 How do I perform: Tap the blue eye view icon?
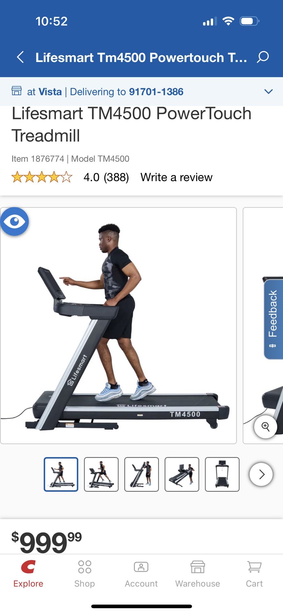pyautogui.click(x=14, y=221)
